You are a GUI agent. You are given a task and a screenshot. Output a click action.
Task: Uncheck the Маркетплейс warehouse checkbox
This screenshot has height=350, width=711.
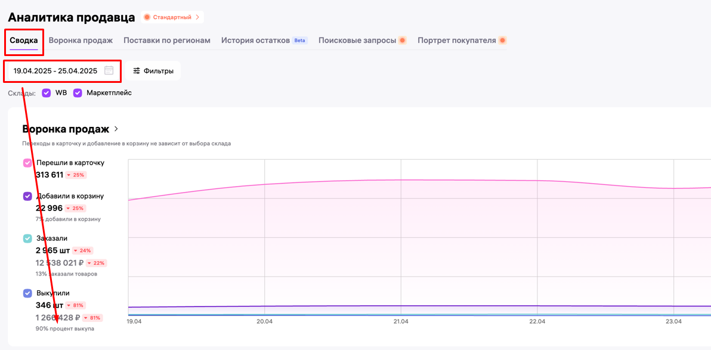point(78,93)
